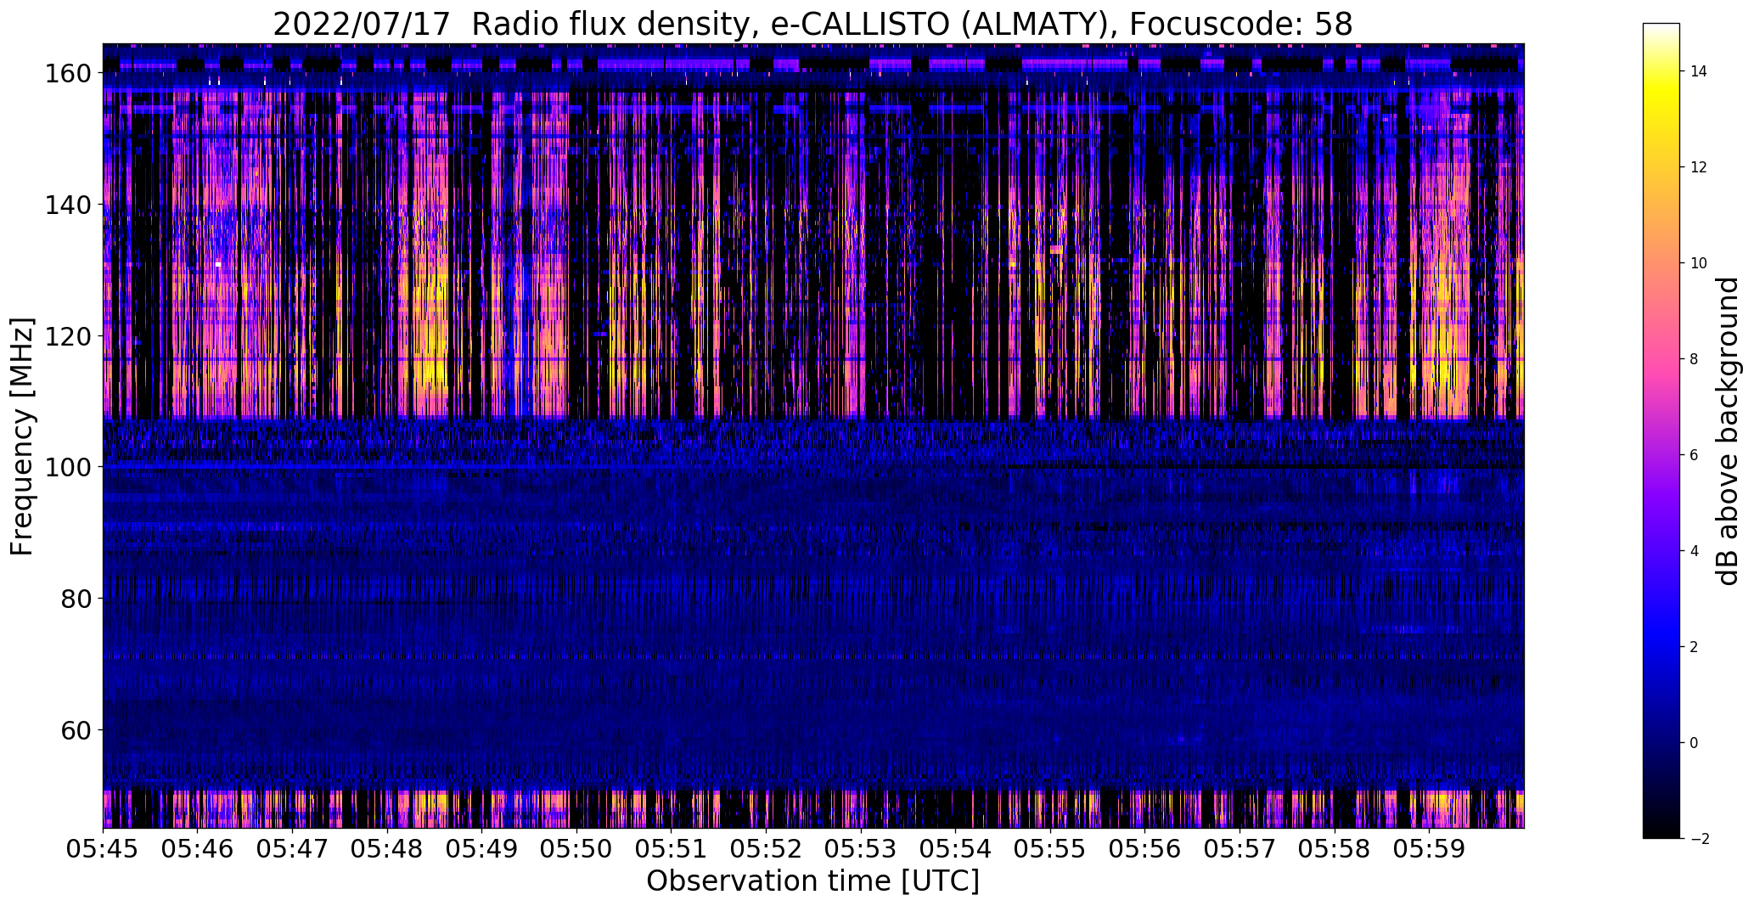Click the 05:46 time tick label
Viewport: 1754px width, 906px height.
(x=198, y=848)
